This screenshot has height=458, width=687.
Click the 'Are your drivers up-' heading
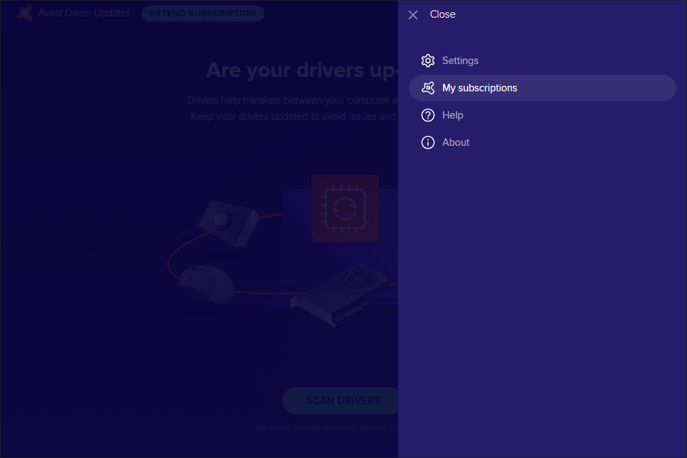coord(301,70)
